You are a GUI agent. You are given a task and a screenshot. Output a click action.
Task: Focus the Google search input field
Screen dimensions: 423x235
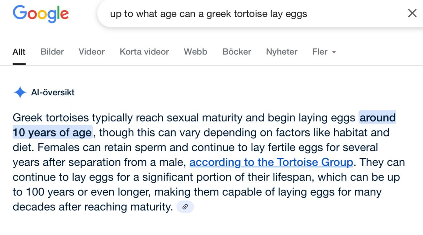(x=251, y=14)
